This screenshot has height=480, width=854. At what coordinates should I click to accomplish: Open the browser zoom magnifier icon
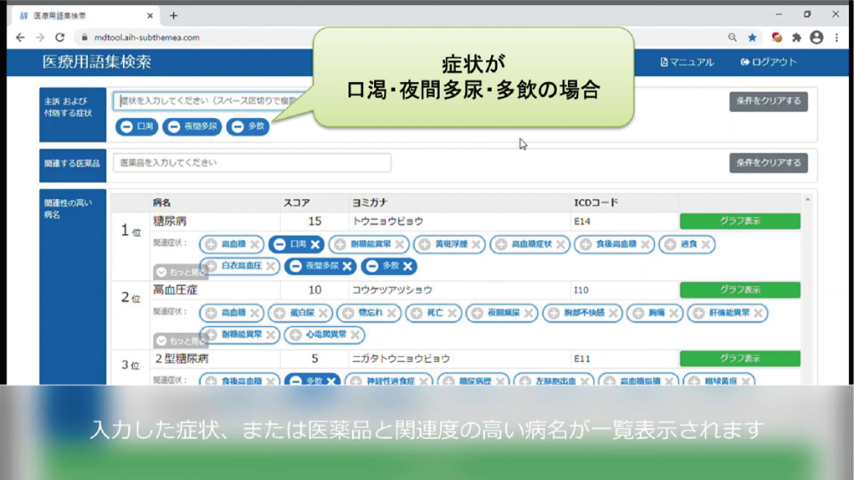(x=733, y=38)
